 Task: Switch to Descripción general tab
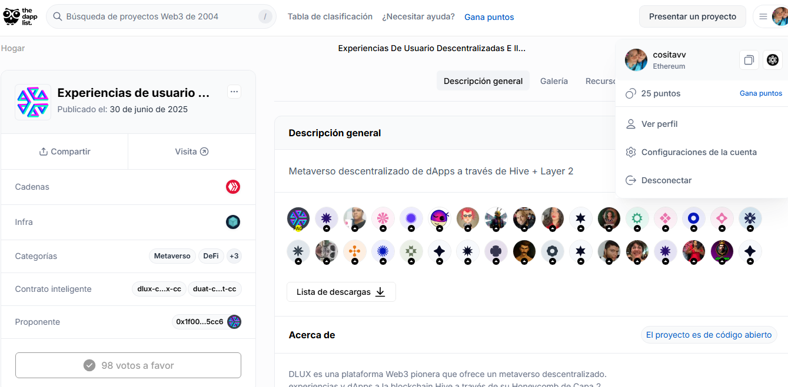pyautogui.click(x=483, y=81)
